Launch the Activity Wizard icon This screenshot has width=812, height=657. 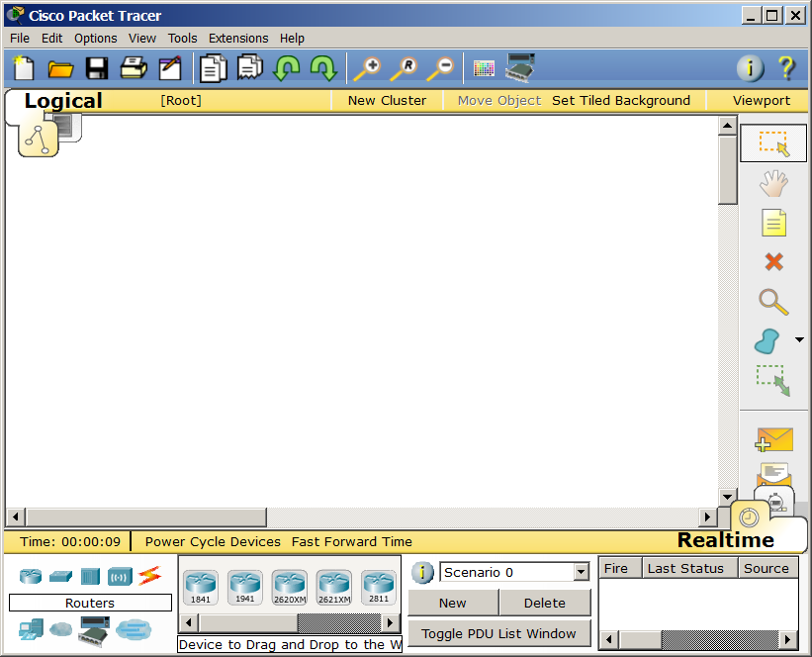point(170,68)
